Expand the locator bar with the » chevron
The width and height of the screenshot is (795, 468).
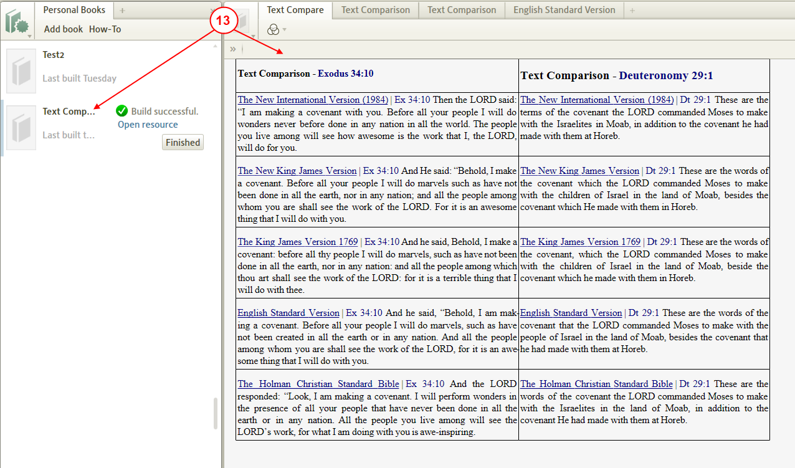point(232,49)
